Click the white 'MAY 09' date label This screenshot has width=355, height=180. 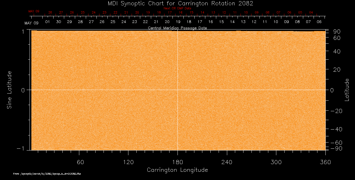pos(31,23)
